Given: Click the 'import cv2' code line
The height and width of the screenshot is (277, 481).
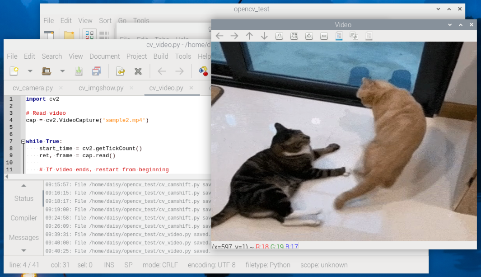Looking at the screenshot, I should pyautogui.click(x=42, y=99).
